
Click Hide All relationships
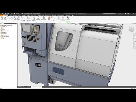(x=23, y=20)
